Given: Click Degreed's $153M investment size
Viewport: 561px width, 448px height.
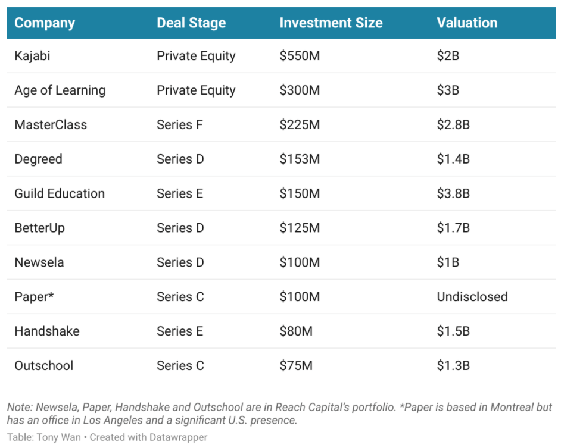Looking at the screenshot, I should (300, 159).
